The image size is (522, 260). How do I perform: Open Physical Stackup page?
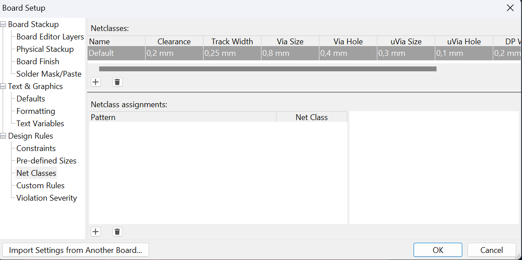click(x=45, y=49)
